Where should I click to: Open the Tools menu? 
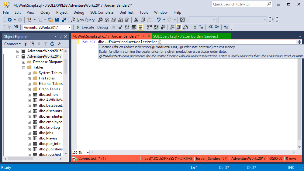coord(144,12)
